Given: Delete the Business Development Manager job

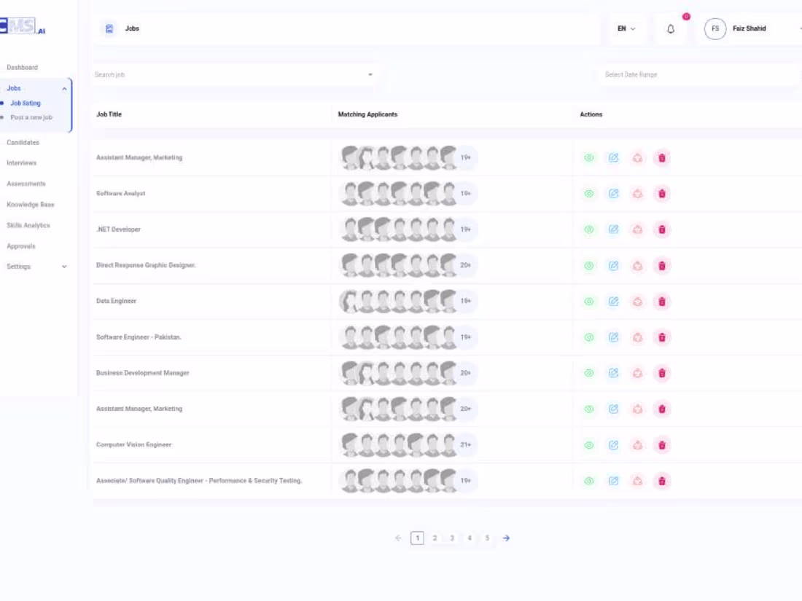Looking at the screenshot, I should coord(662,373).
